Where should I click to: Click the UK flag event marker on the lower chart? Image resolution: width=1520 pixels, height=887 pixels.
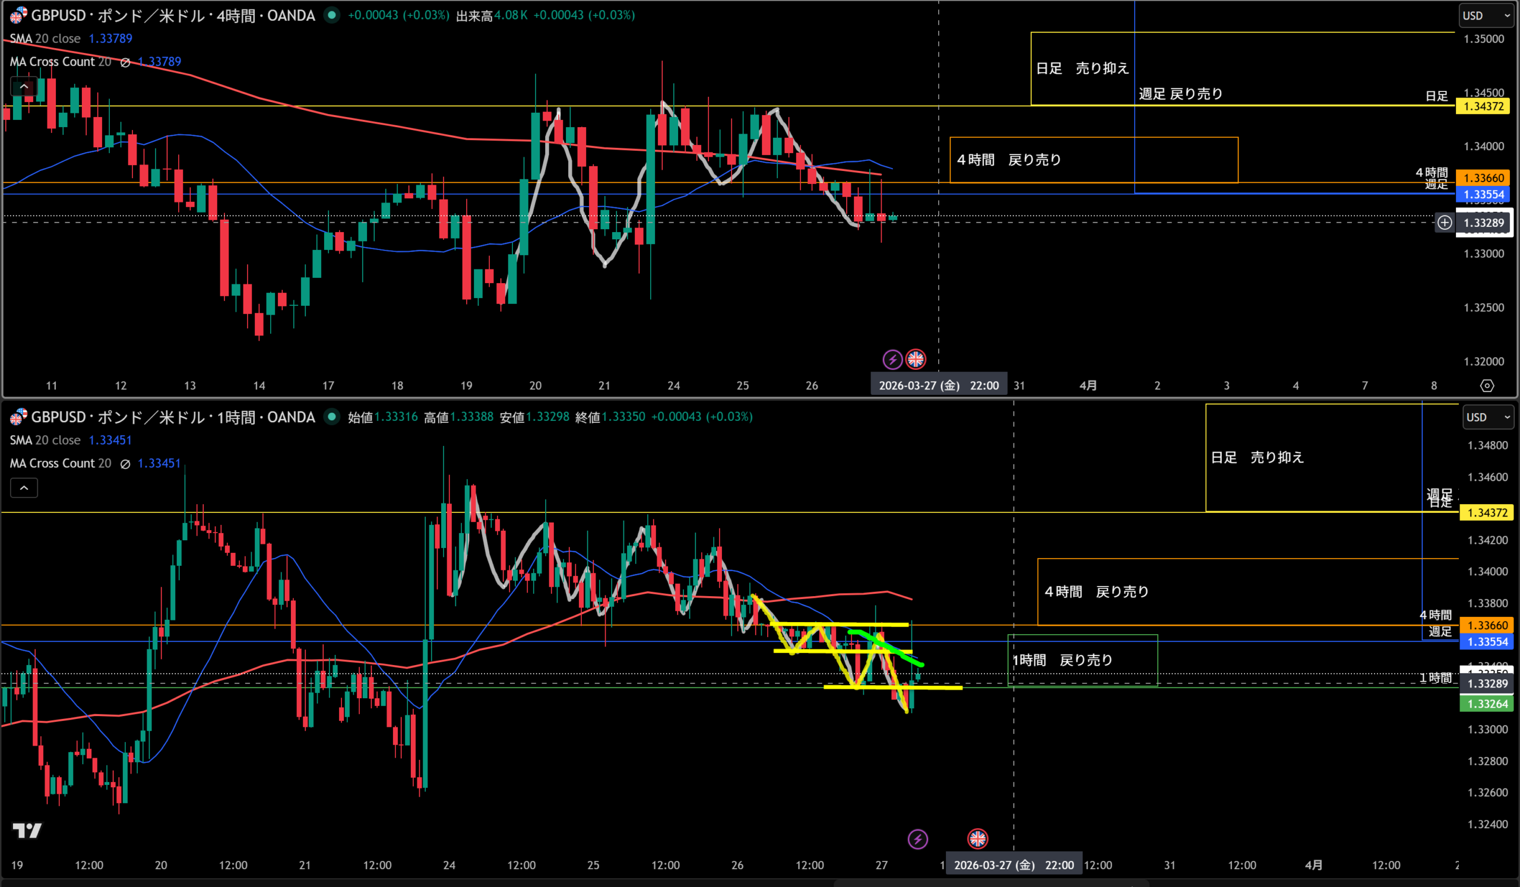977,838
